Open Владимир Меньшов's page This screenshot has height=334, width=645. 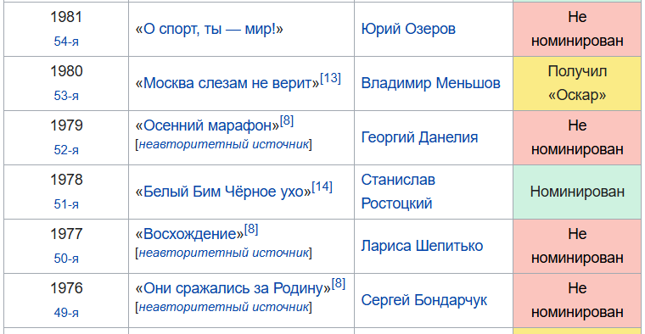[430, 83]
